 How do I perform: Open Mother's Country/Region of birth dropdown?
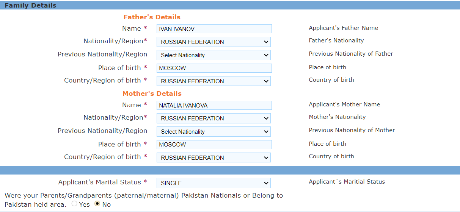pyautogui.click(x=214, y=157)
